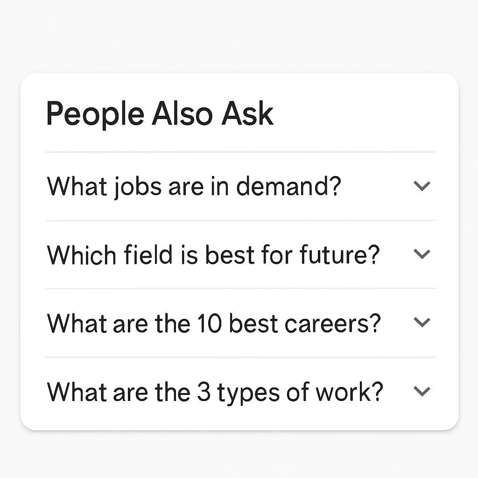Click the "People Also Ask" heading
Viewport: 478px width, 478px height.
point(160,113)
